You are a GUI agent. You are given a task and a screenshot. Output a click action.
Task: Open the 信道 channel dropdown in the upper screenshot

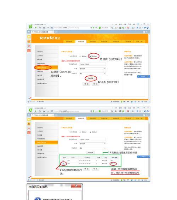coord(92,69)
